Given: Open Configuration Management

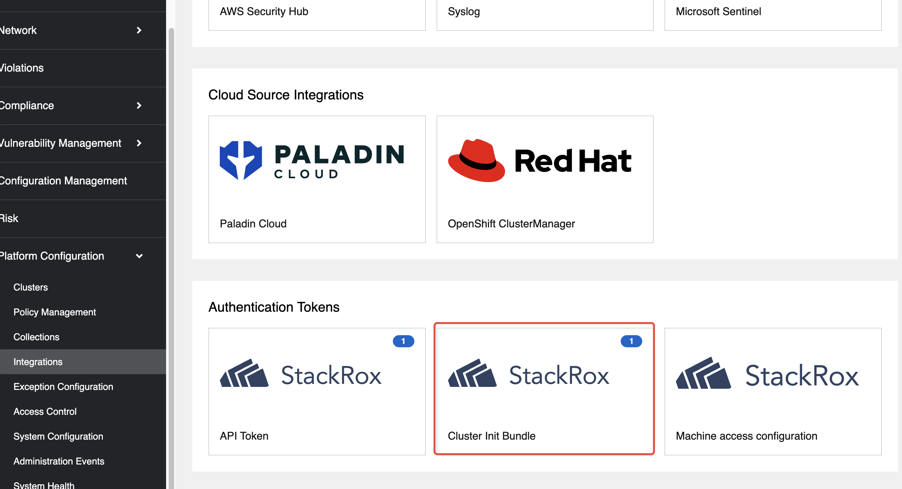Looking at the screenshot, I should (x=83, y=181).
